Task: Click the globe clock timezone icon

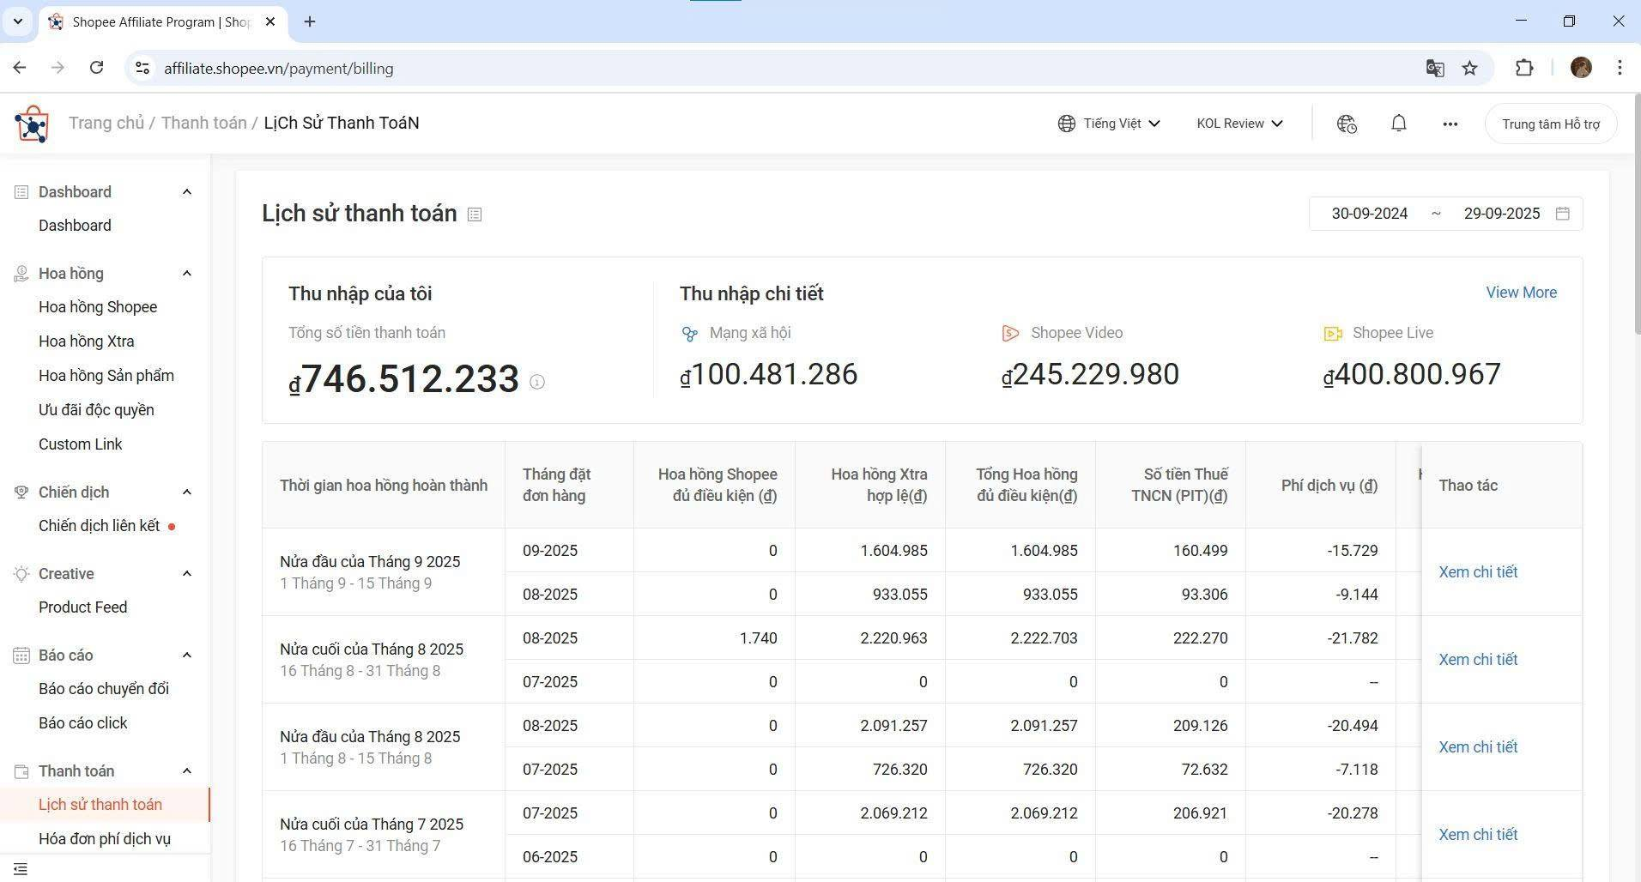Action: click(x=1347, y=124)
